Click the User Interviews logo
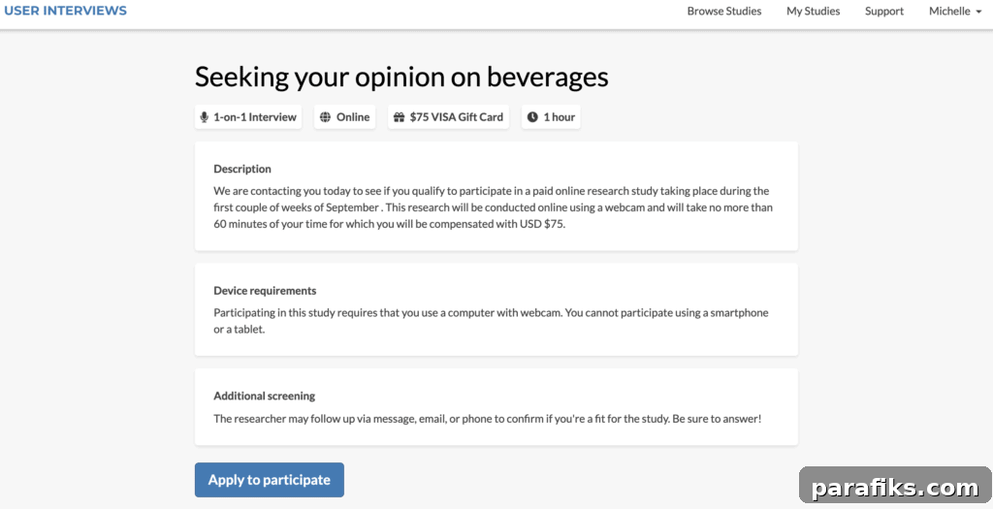This screenshot has height=509, width=993. coord(65,11)
